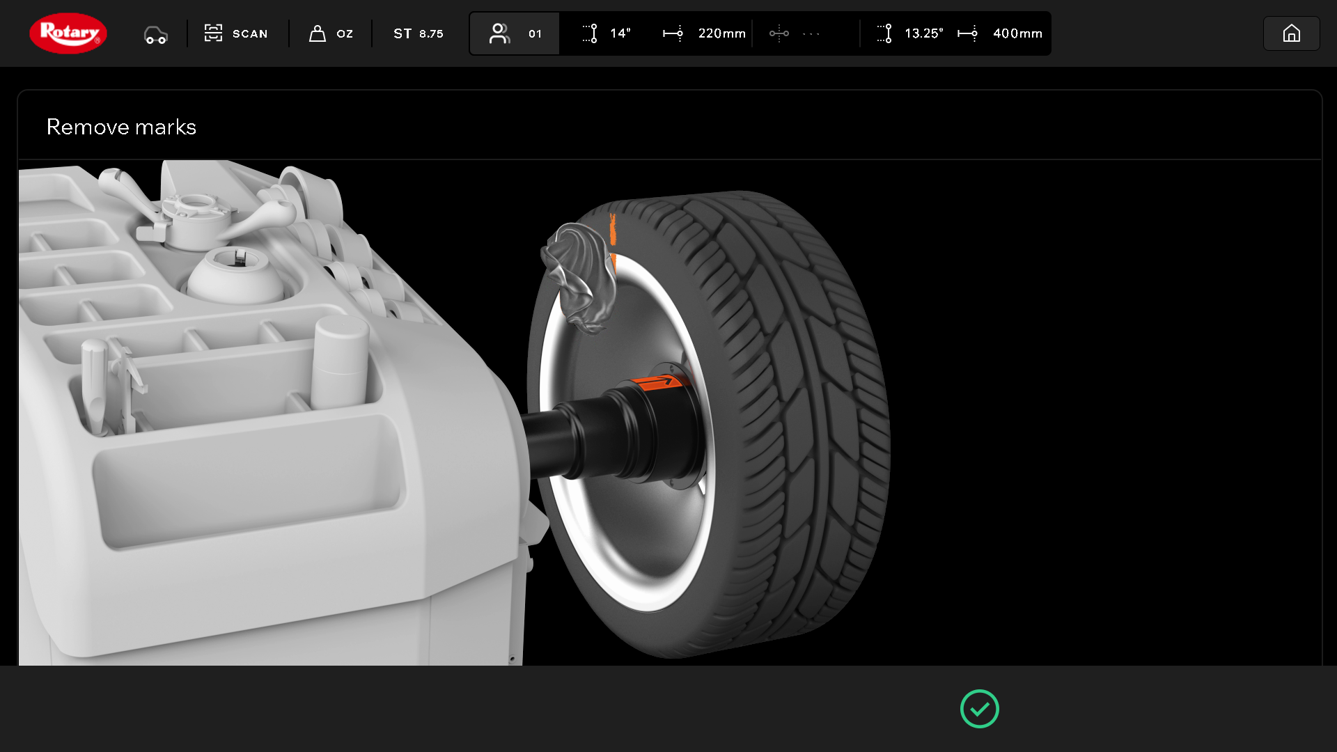Edit the 14" inner diameter value

(620, 33)
